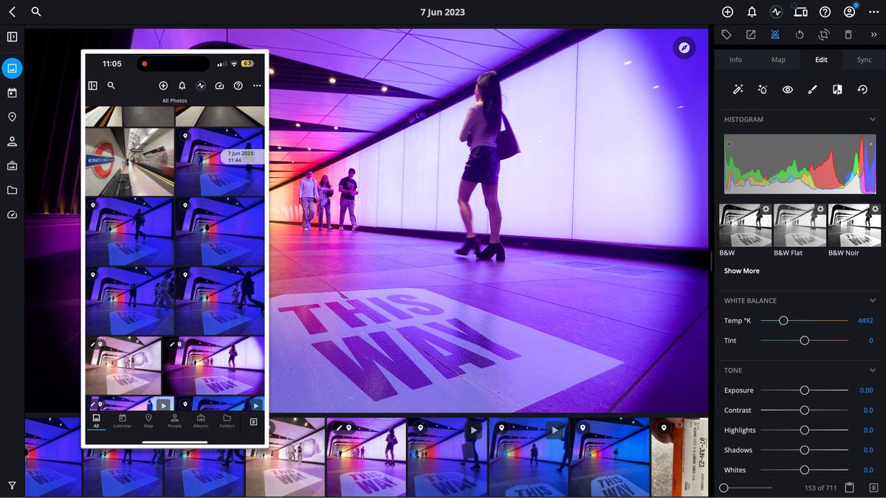Select the B&W Noir preset thumbnail
The width and height of the screenshot is (886, 498).
point(854,225)
